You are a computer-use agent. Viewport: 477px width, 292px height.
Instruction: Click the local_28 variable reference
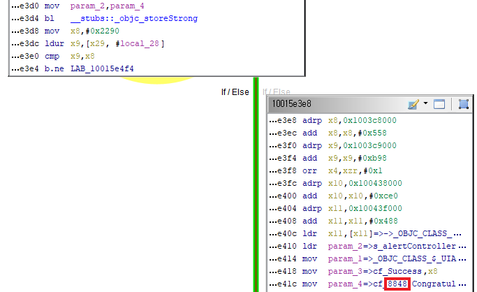tap(140, 43)
